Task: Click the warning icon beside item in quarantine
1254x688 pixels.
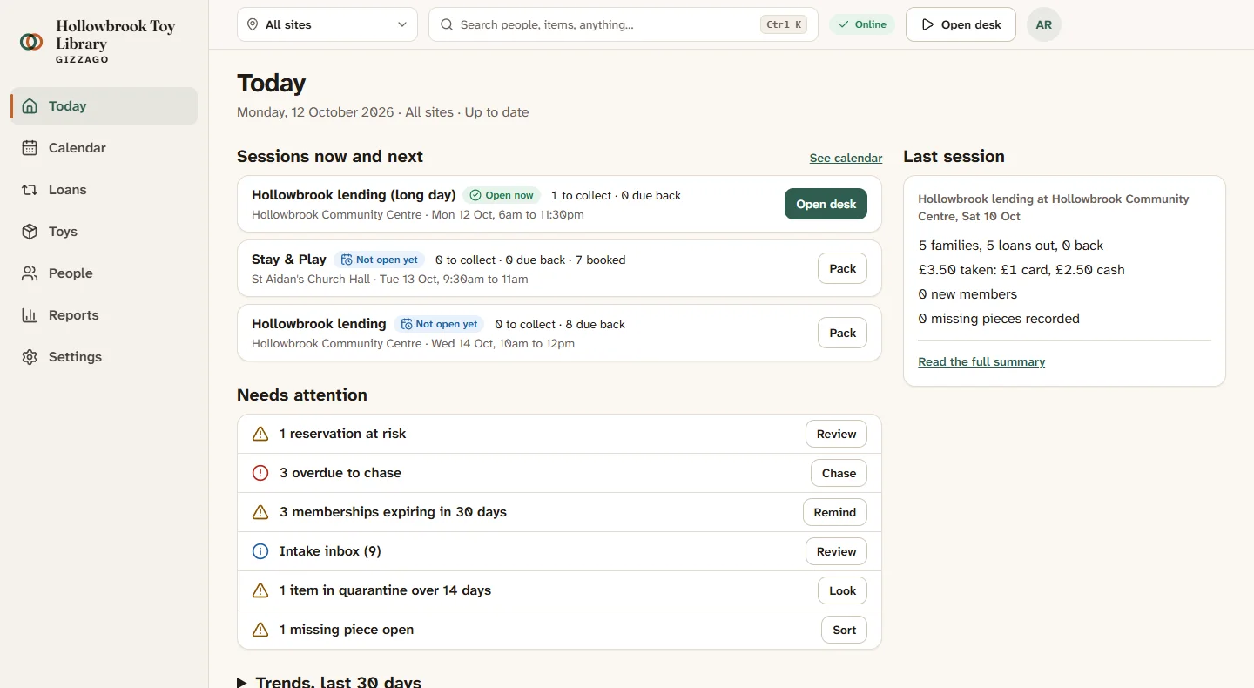Action: coord(260,590)
